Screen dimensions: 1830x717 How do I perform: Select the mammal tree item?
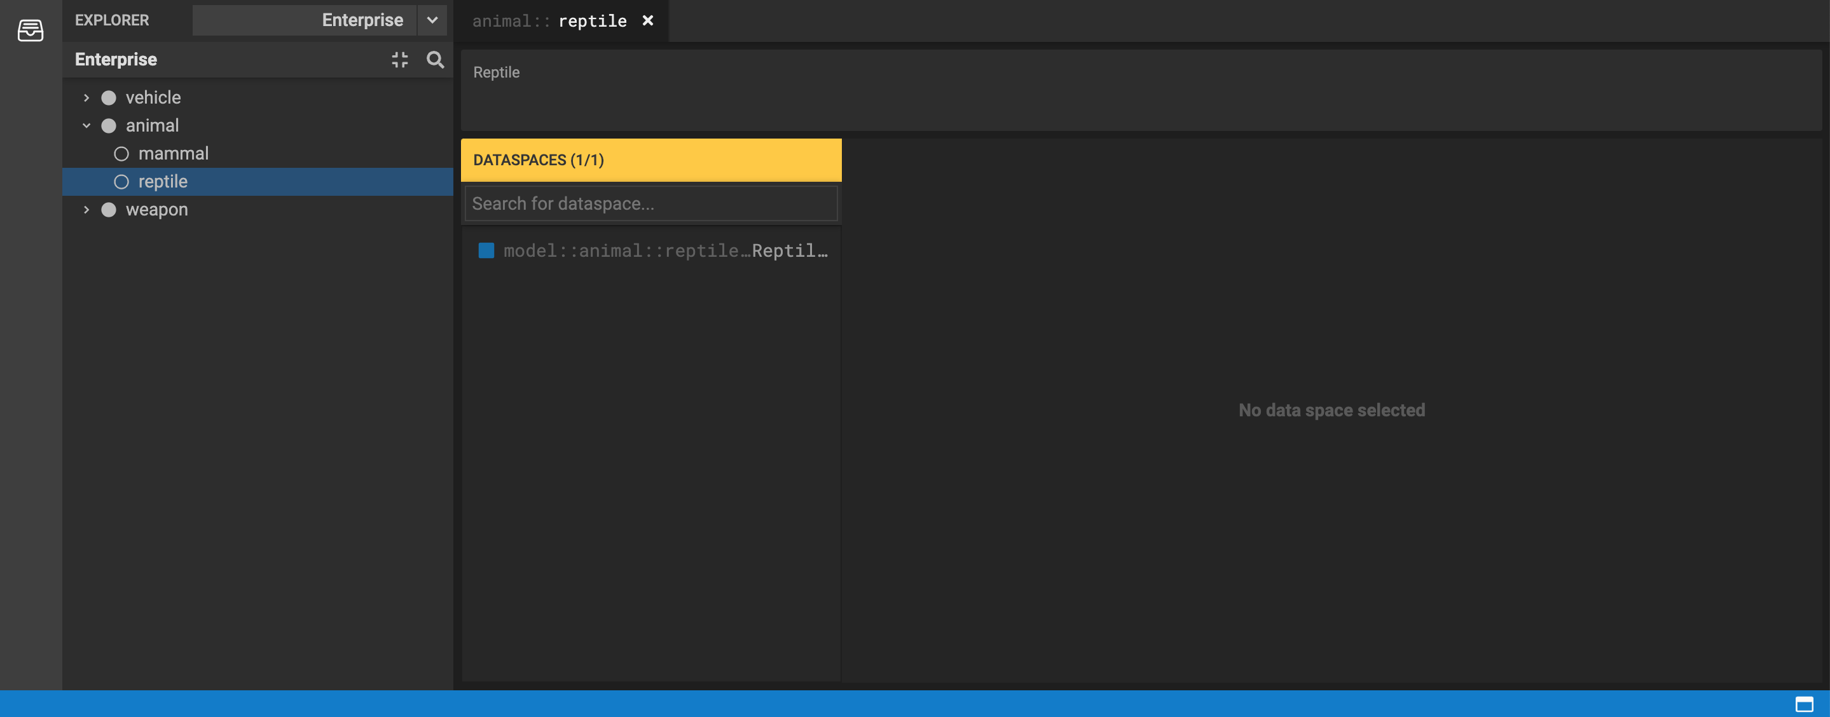coord(174,153)
